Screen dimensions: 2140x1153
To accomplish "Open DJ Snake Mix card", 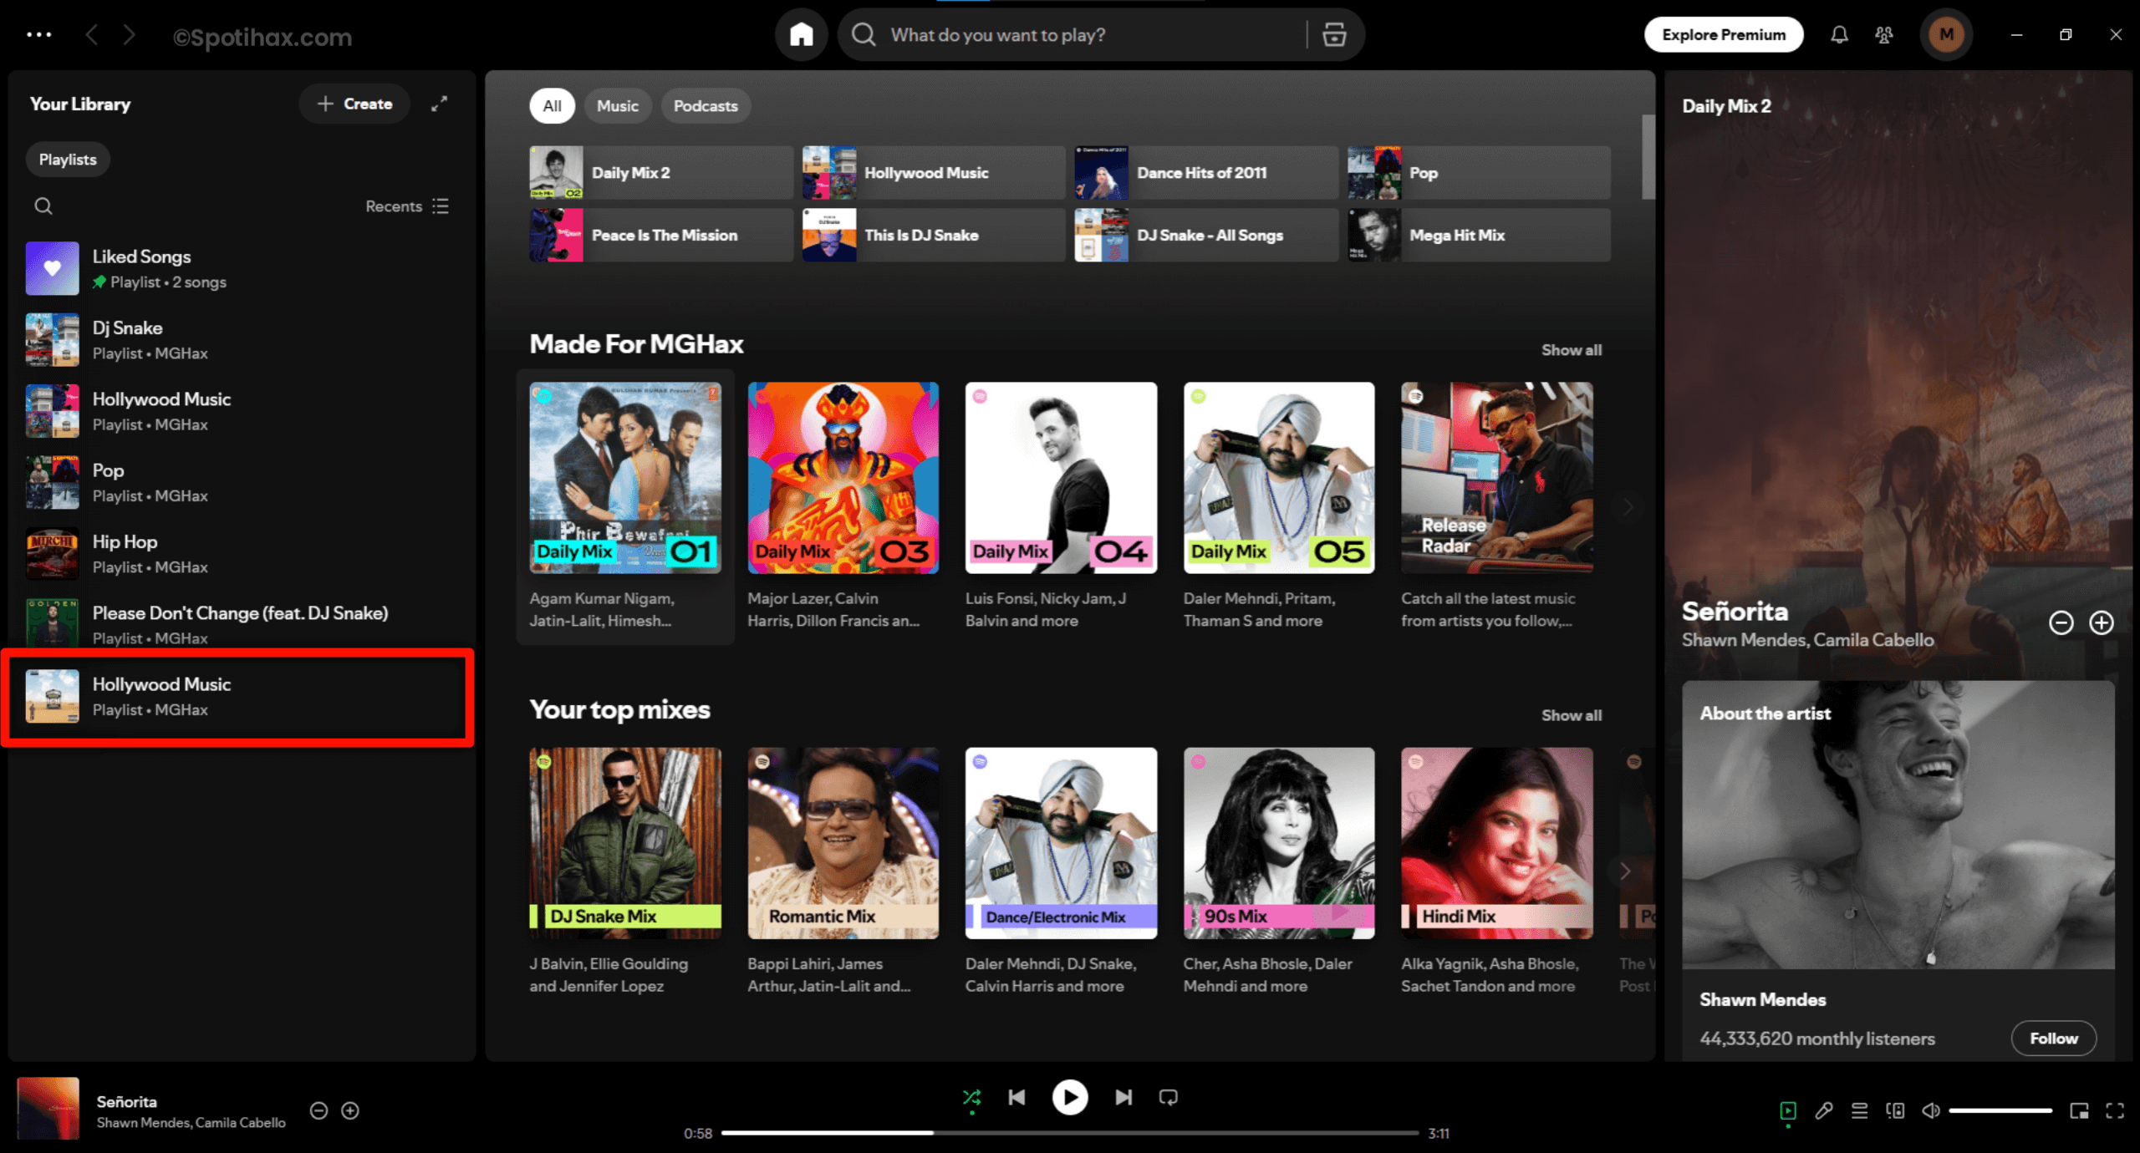I will pyautogui.click(x=625, y=871).
